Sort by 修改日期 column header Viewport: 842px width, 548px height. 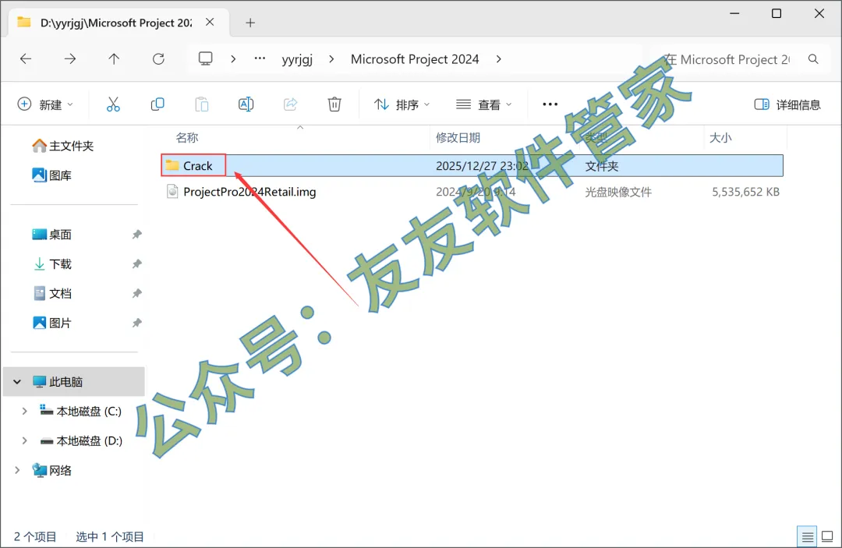[458, 138]
